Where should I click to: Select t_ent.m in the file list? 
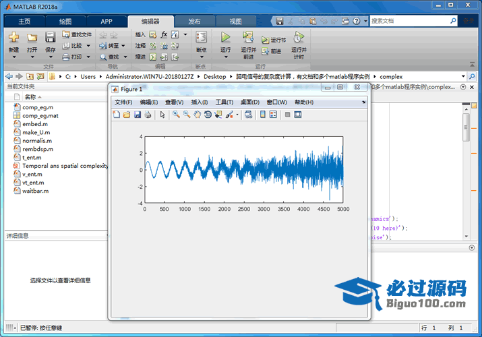pyautogui.click(x=32, y=158)
